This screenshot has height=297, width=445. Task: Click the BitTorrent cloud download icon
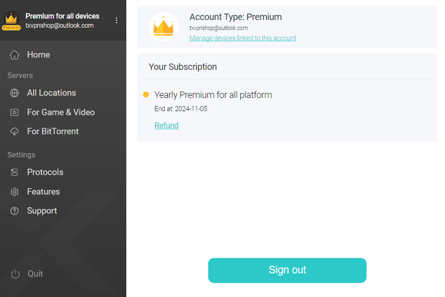pos(14,131)
